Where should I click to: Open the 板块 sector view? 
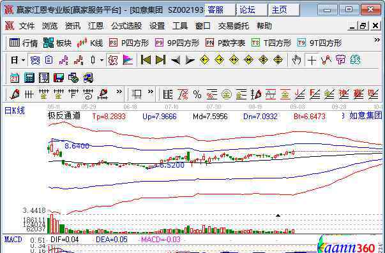[x=57, y=43]
